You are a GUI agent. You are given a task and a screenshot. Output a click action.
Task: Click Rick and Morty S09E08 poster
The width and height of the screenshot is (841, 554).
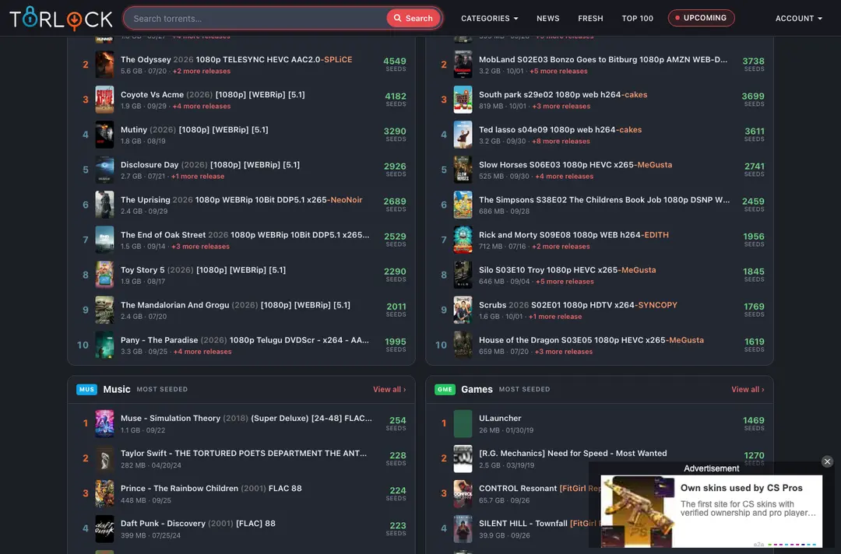tap(463, 240)
